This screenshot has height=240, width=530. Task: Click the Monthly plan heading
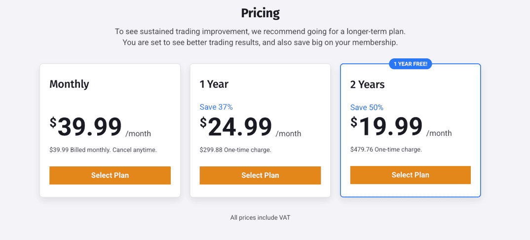click(x=69, y=84)
